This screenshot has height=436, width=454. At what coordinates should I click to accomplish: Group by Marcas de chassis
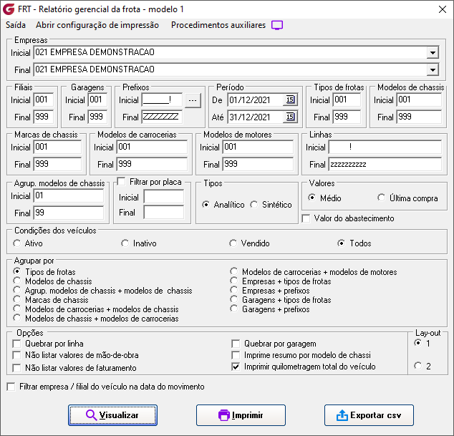(x=17, y=299)
